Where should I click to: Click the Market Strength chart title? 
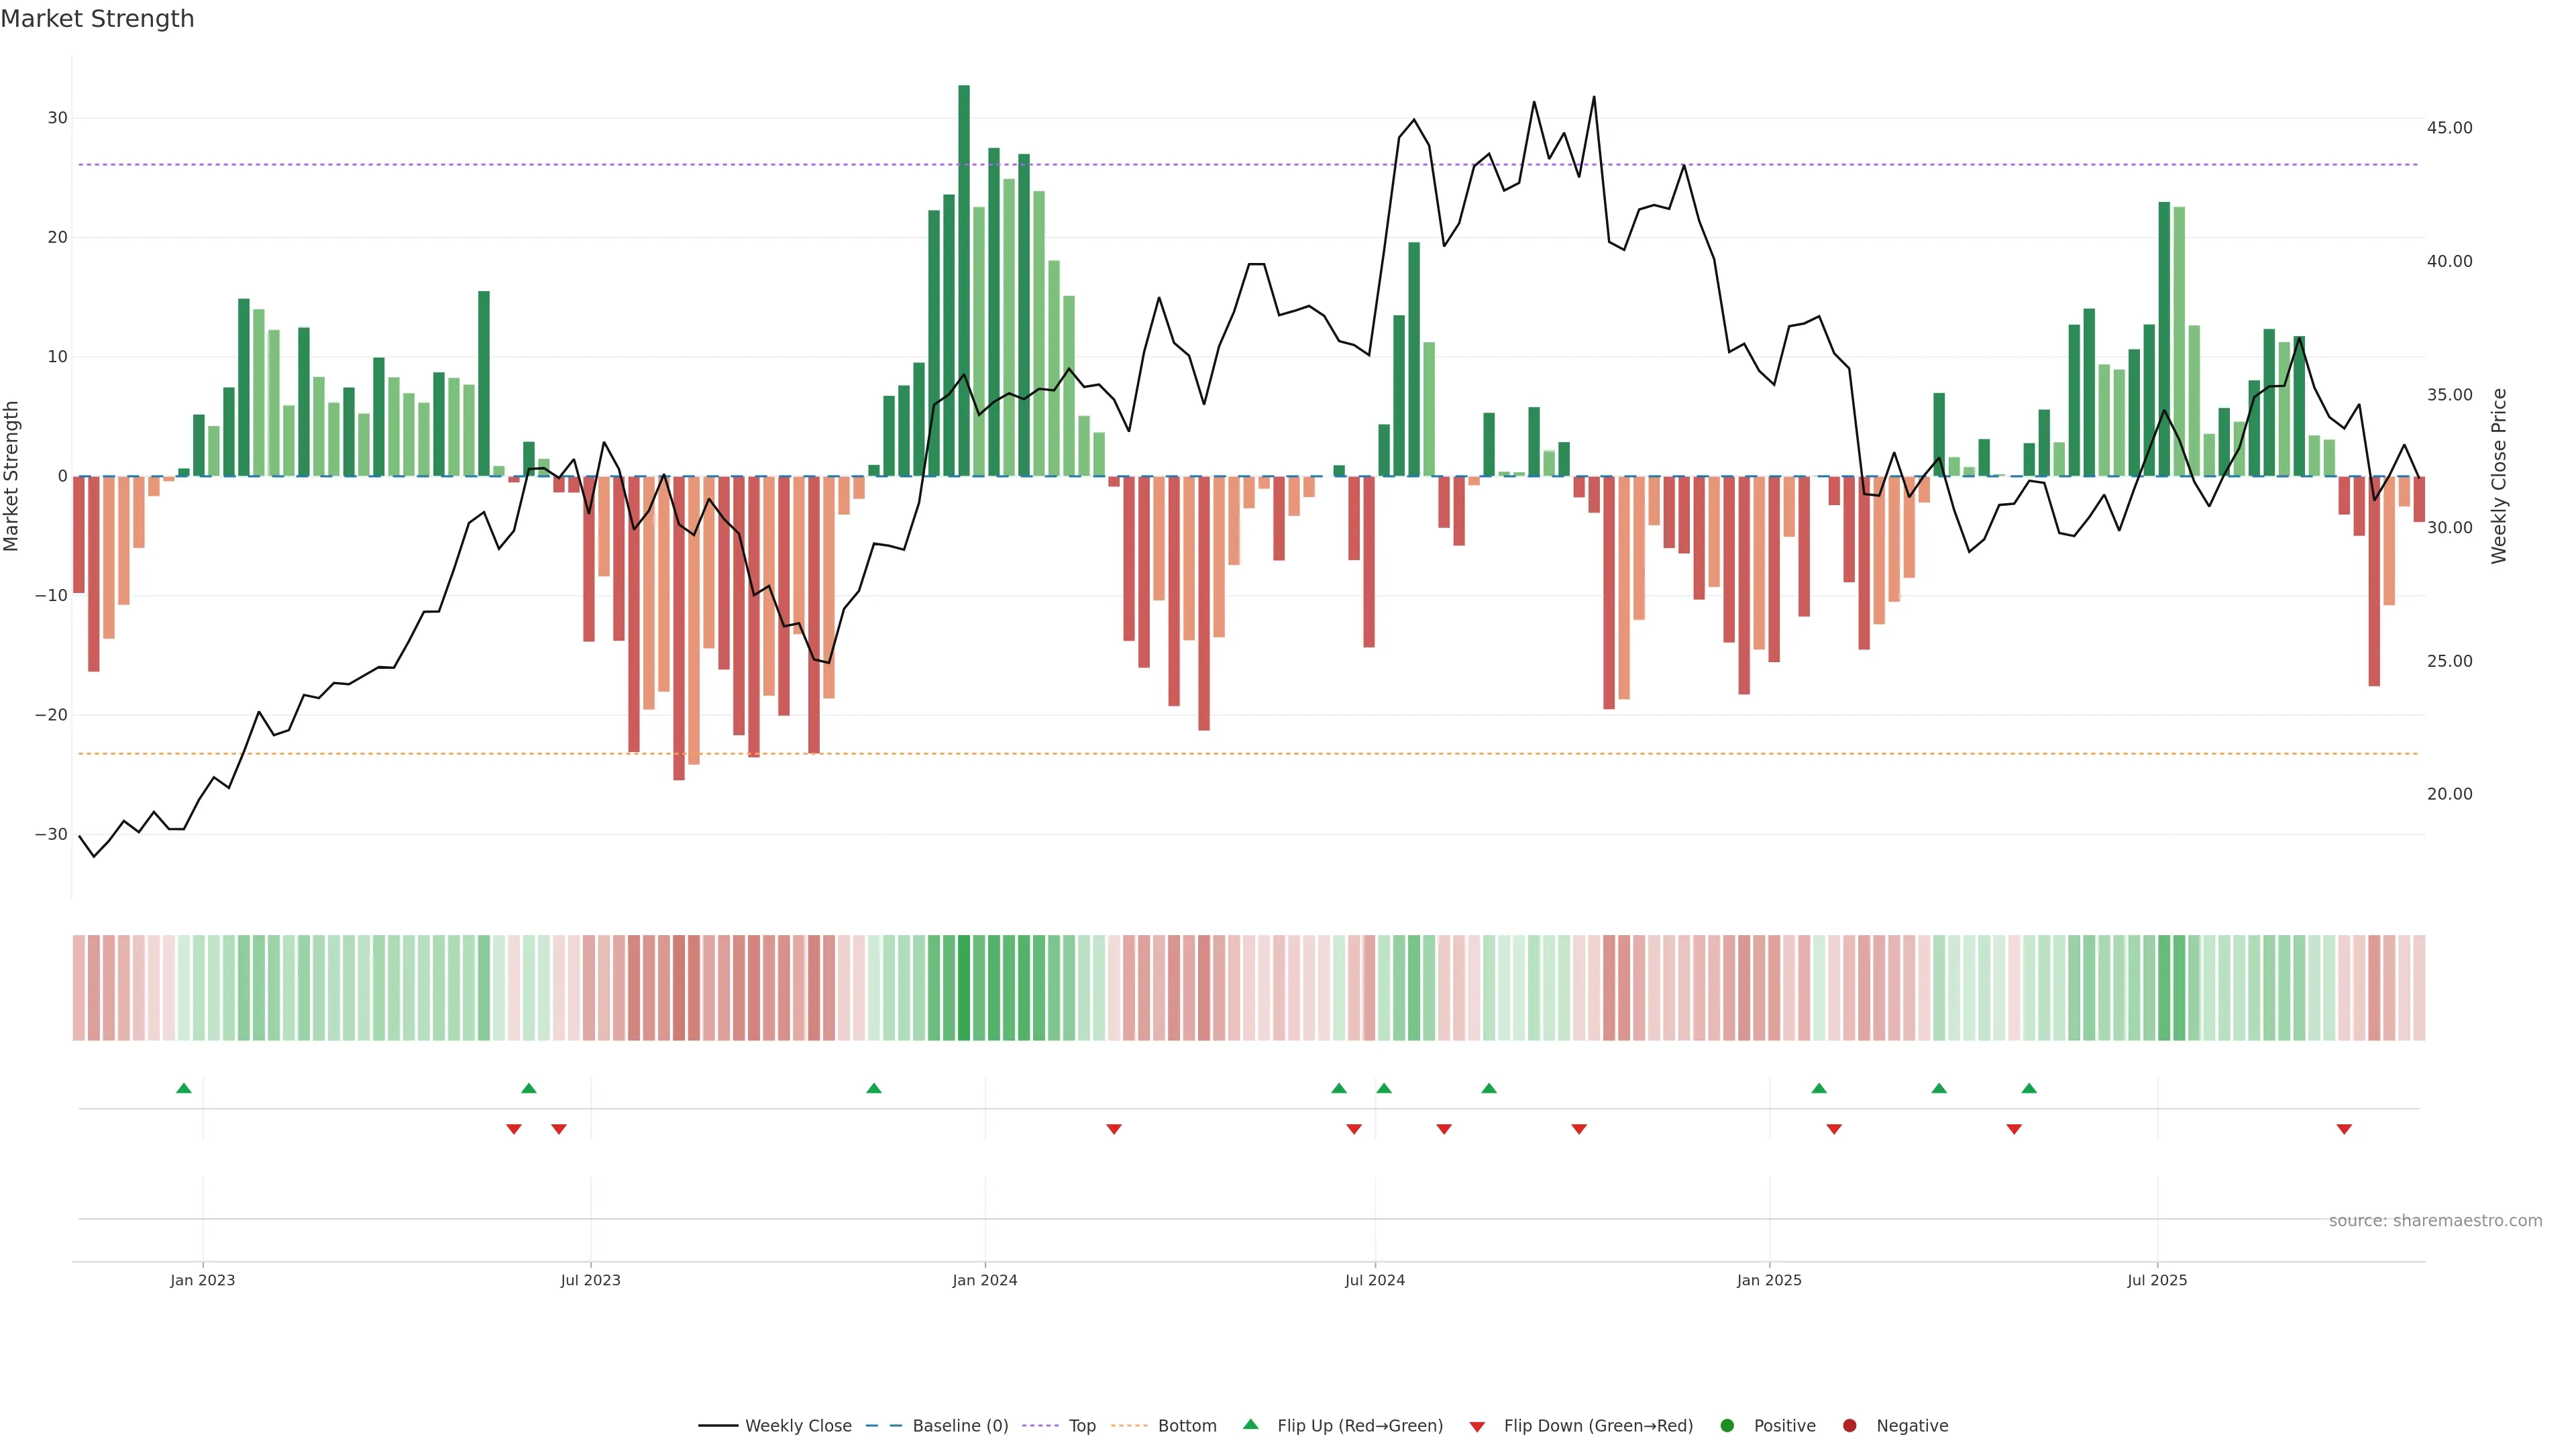(x=97, y=19)
